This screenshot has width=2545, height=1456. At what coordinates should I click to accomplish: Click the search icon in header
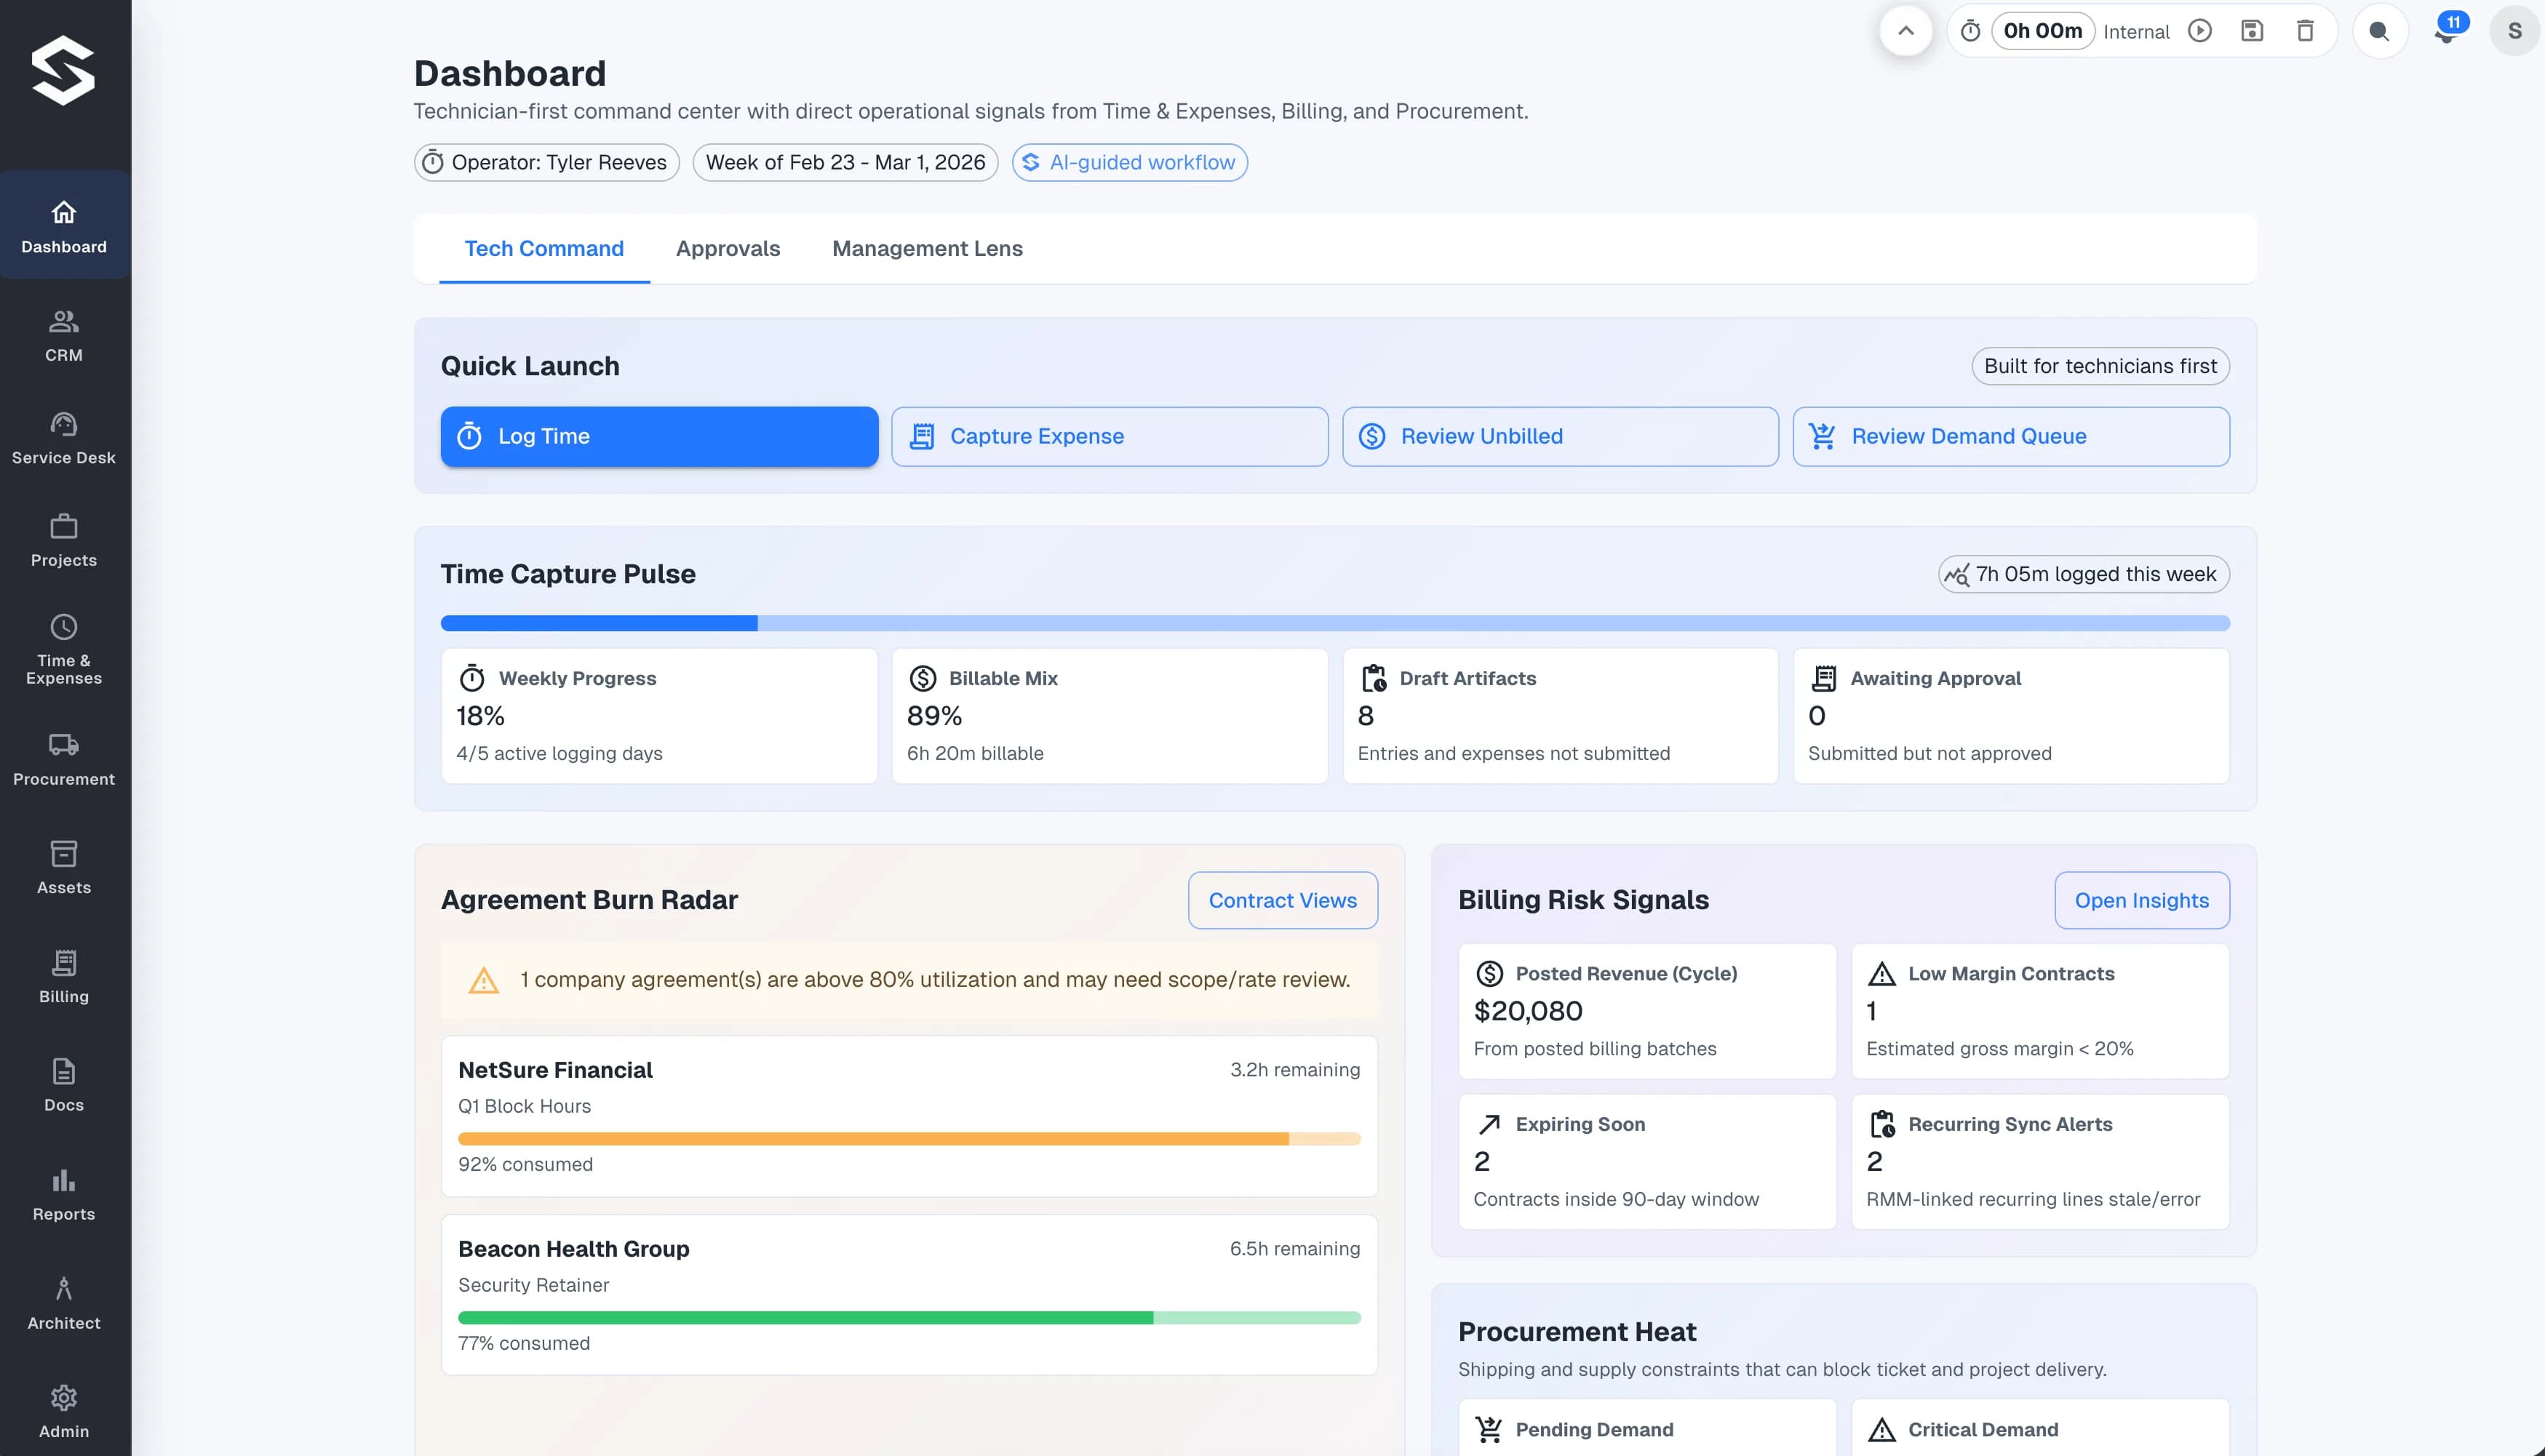coord(2379,31)
